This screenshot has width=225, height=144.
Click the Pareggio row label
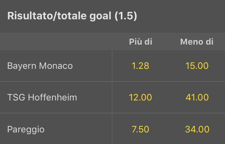26,129
